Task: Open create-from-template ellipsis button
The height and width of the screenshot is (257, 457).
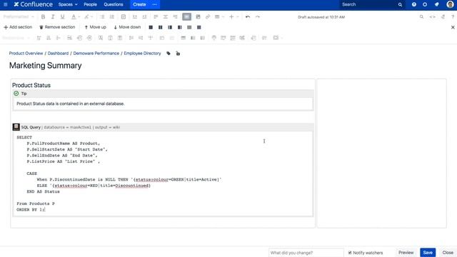Action: [x=154, y=4]
